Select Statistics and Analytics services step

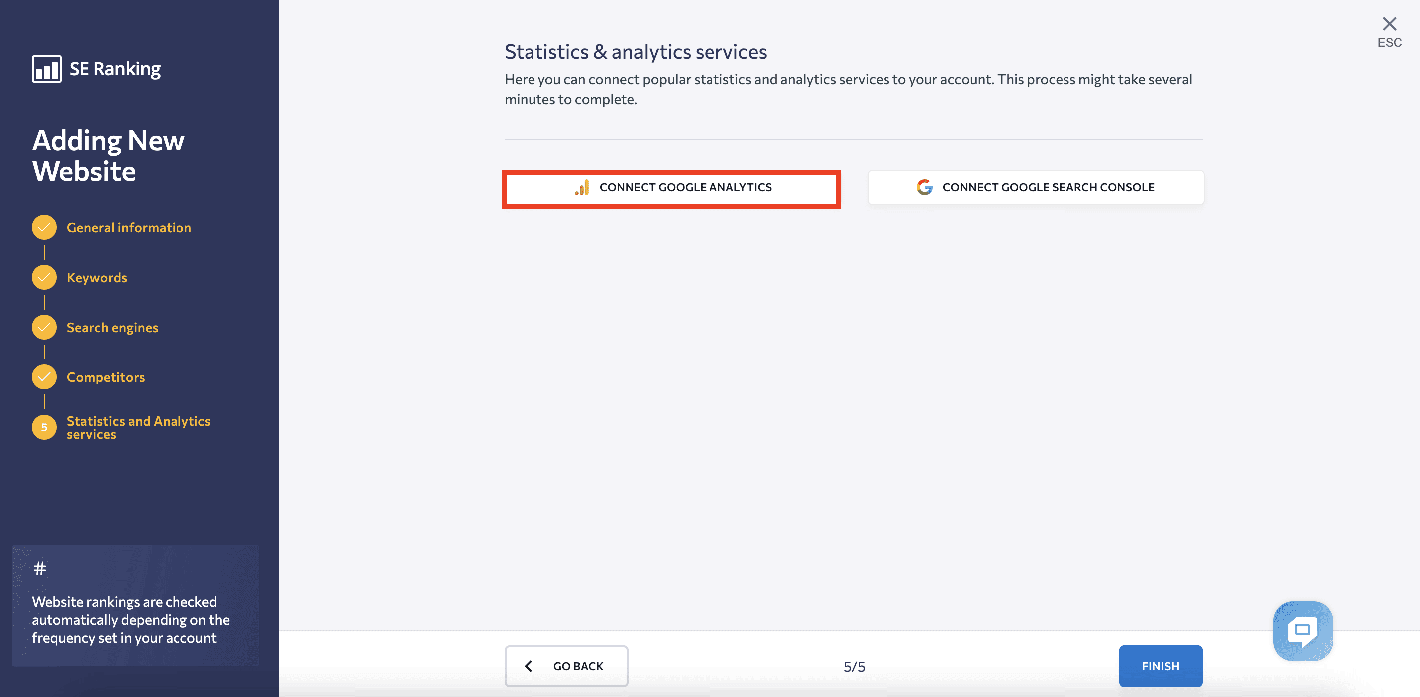click(139, 427)
